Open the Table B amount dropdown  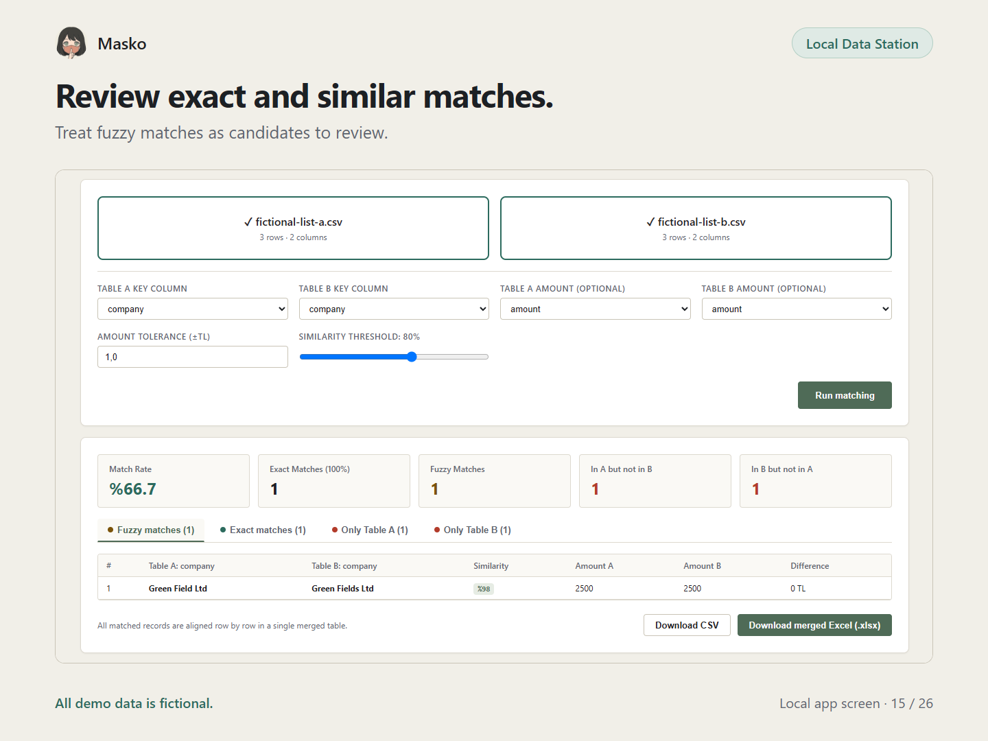797,309
